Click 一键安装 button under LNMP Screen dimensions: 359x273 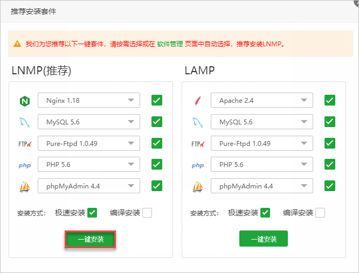91,239
